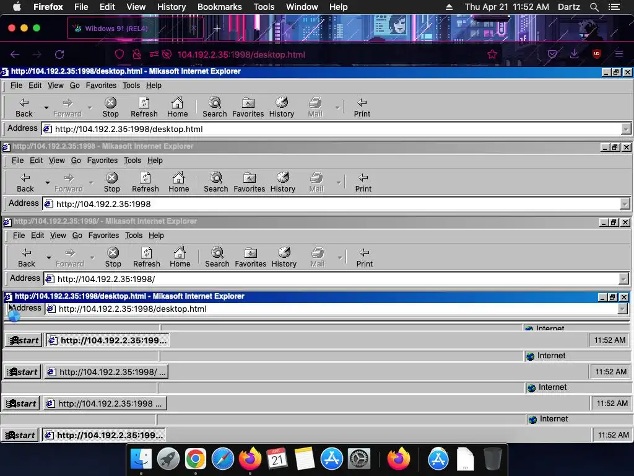Open uBlock Origin extension icon
Image resolution: width=634 pixels, height=476 pixels.
596,54
